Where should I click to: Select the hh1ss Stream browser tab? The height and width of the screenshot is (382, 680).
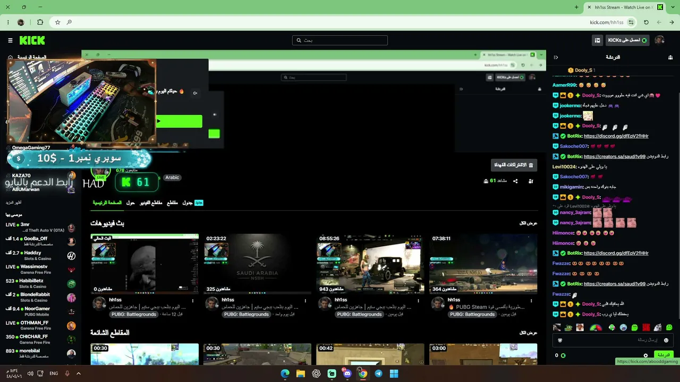(x=625, y=7)
